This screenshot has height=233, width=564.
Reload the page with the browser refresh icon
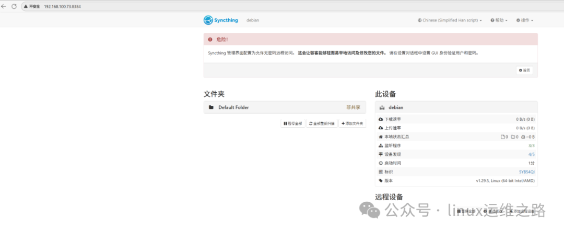pyautogui.click(x=14, y=6)
